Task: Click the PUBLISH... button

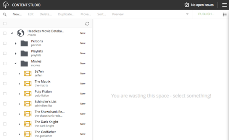Action: click(x=206, y=14)
